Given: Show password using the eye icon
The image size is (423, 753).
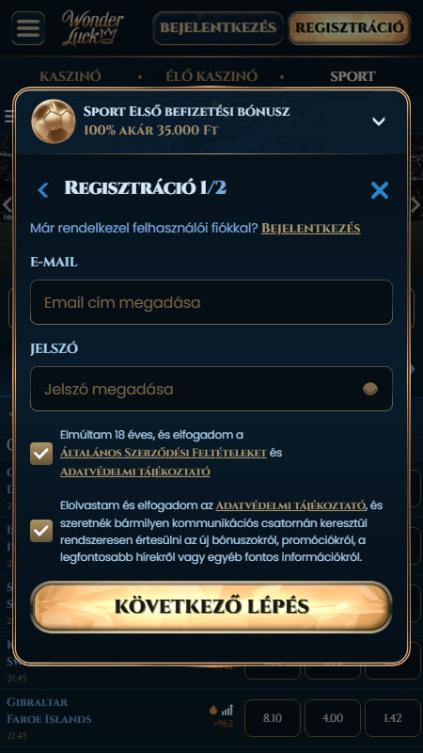Looking at the screenshot, I should pos(370,389).
